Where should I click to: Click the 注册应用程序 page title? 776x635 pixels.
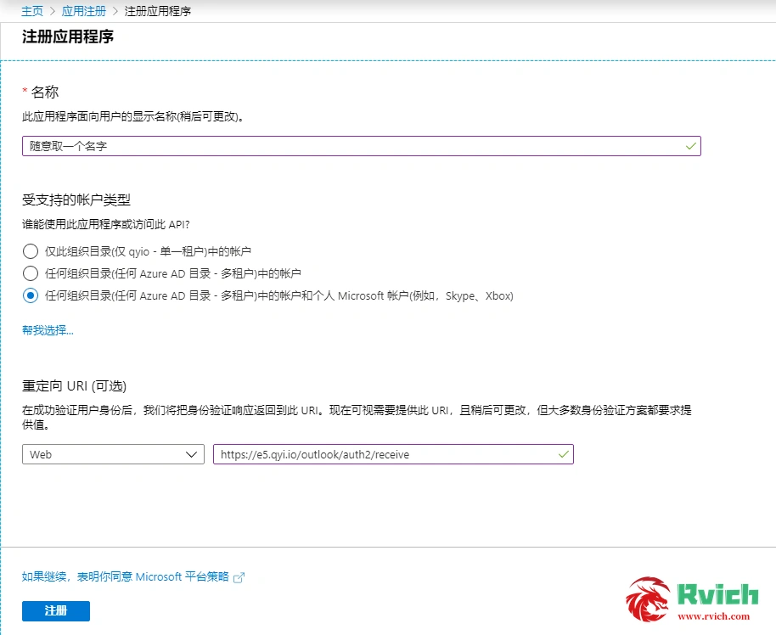(68, 37)
